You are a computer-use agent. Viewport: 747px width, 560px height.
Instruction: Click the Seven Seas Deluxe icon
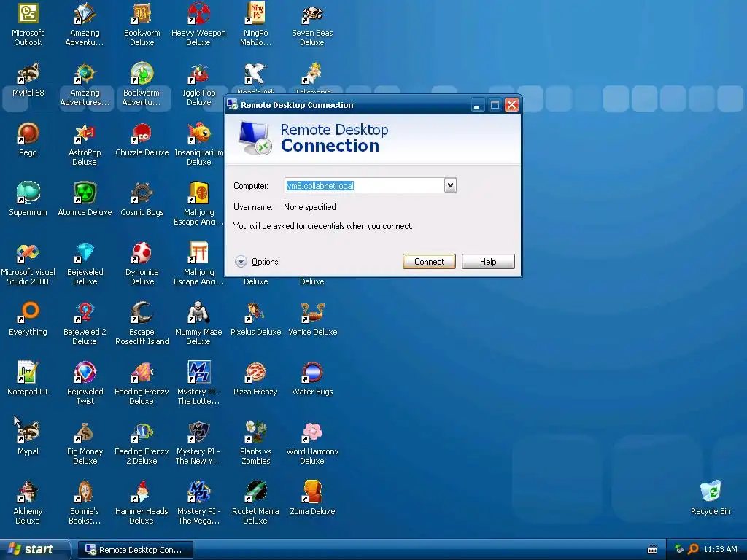pyautogui.click(x=312, y=13)
